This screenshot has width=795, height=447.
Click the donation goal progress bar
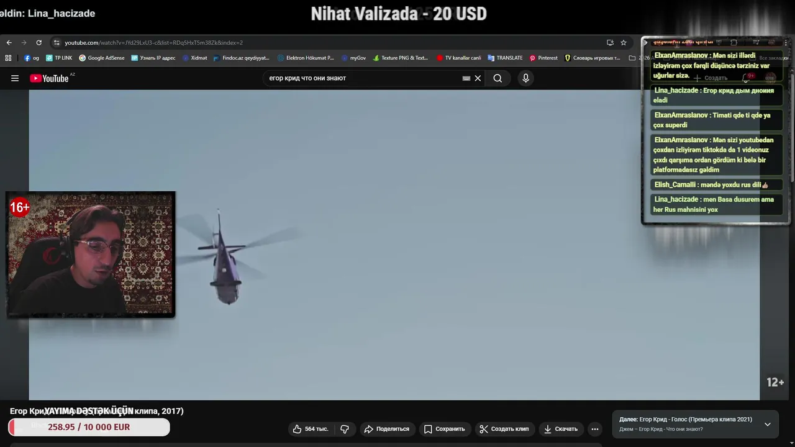[89, 427]
